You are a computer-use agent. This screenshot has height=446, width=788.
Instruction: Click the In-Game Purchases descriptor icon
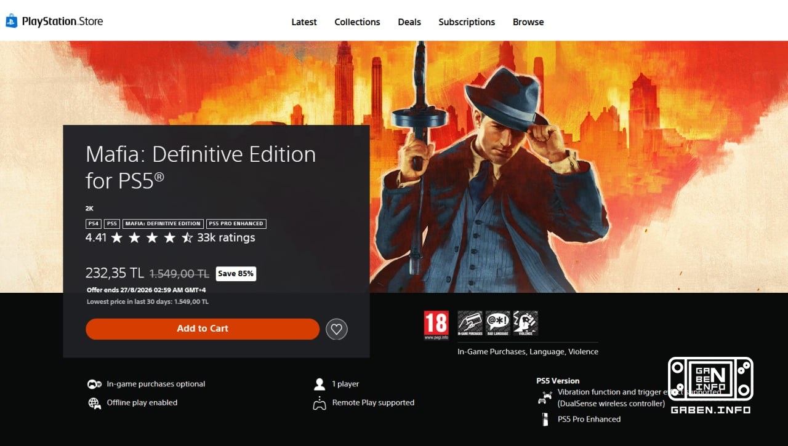point(470,323)
